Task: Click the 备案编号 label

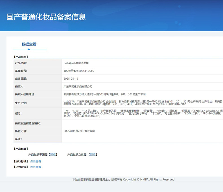Action: point(21,71)
